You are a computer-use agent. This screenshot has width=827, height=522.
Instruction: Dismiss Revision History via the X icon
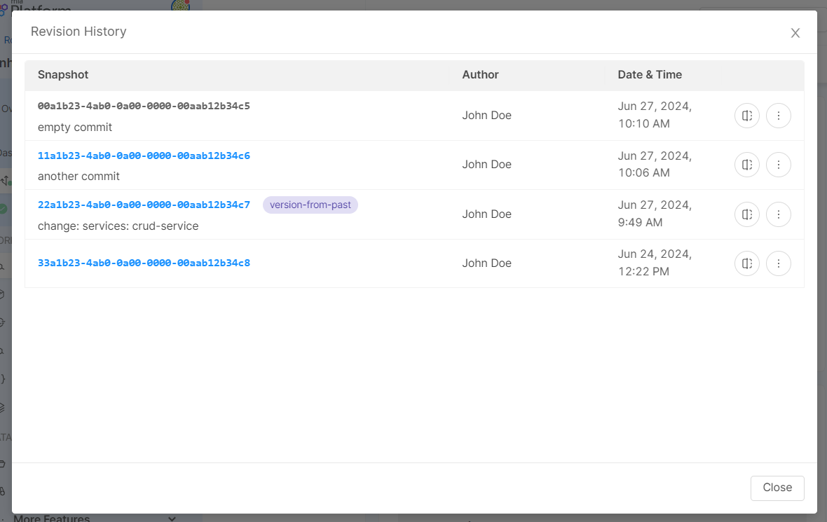coord(795,32)
